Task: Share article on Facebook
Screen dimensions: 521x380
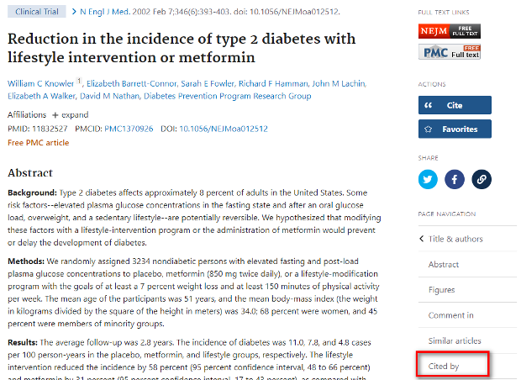Action: tap(455, 179)
